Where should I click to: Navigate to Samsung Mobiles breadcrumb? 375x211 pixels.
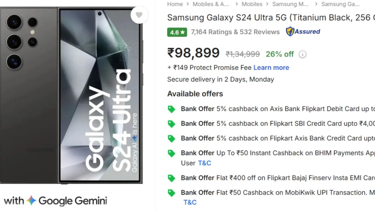pos(290,4)
